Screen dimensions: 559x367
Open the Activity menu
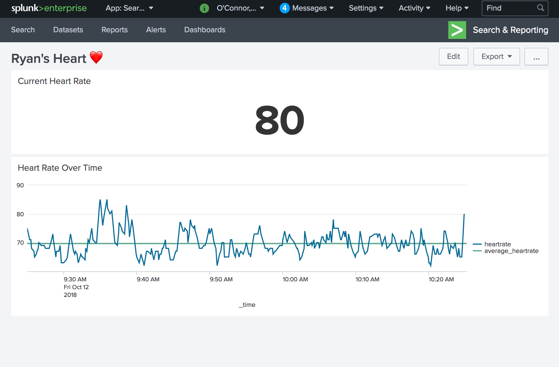click(x=414, y=8)
